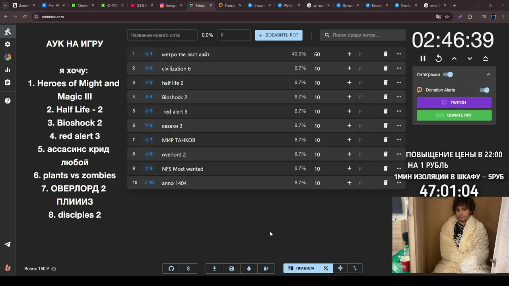The image size is (509, 286).
Task: Click the amount 60 of метро lot
Action: (317, 54)
